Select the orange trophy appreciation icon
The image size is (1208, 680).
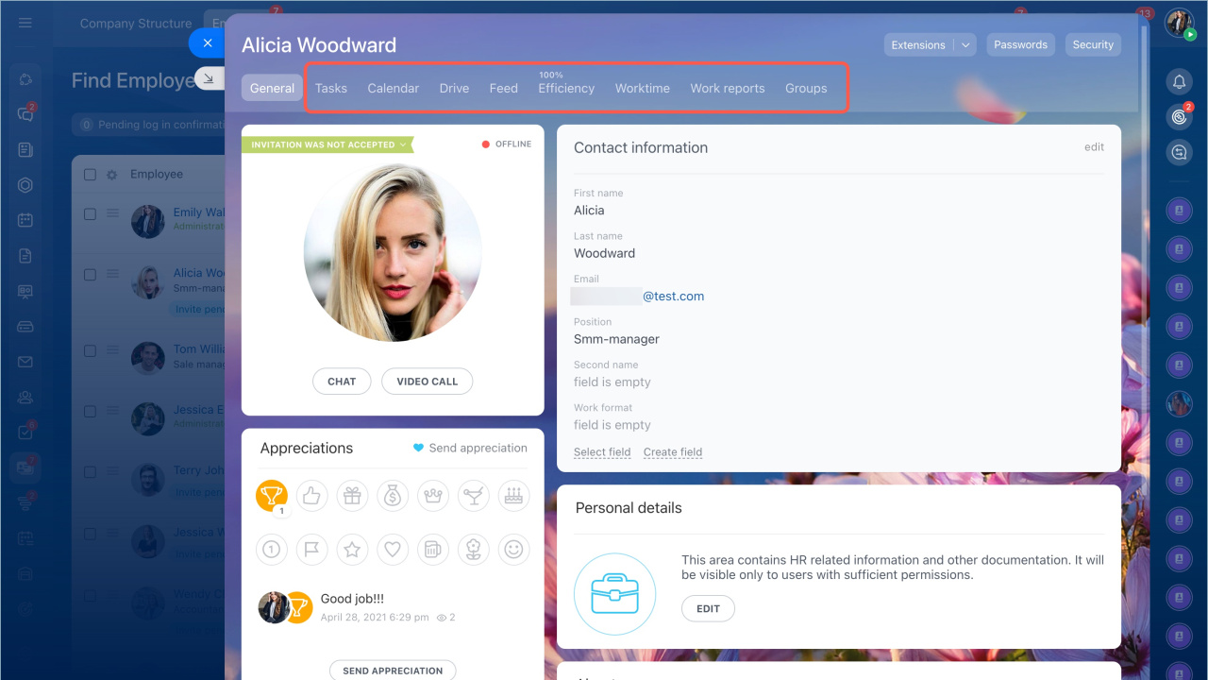tap(272, 495)
